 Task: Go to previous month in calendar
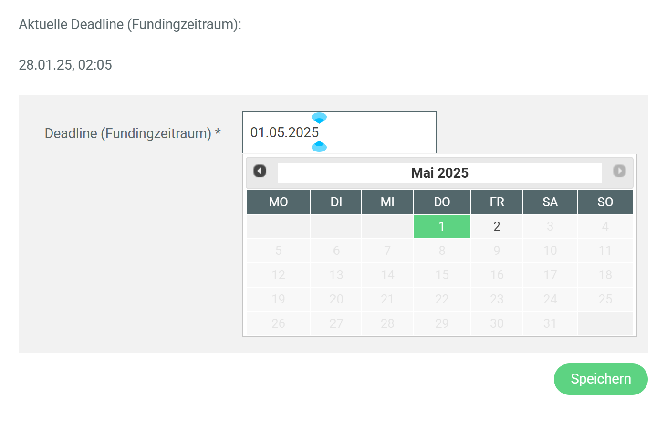[x=260, y=171]
